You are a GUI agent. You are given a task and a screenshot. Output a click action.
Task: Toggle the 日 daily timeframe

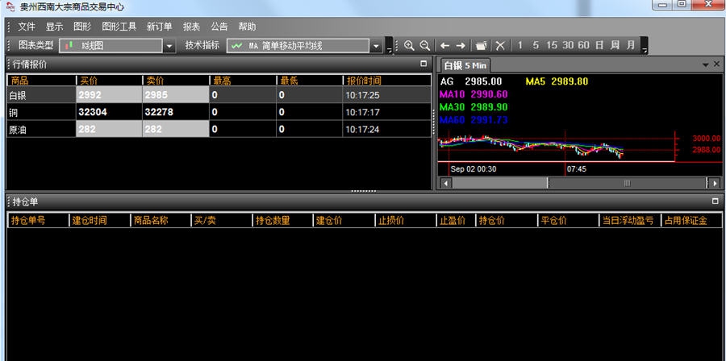(599, 46)
